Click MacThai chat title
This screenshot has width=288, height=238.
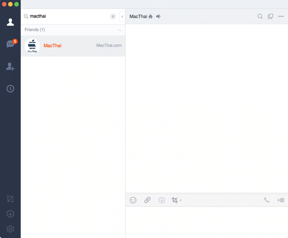coord(138,17)
